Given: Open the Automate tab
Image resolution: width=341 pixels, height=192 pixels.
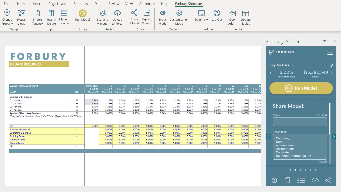Looking at the screenshot, I should pos(147,4).
